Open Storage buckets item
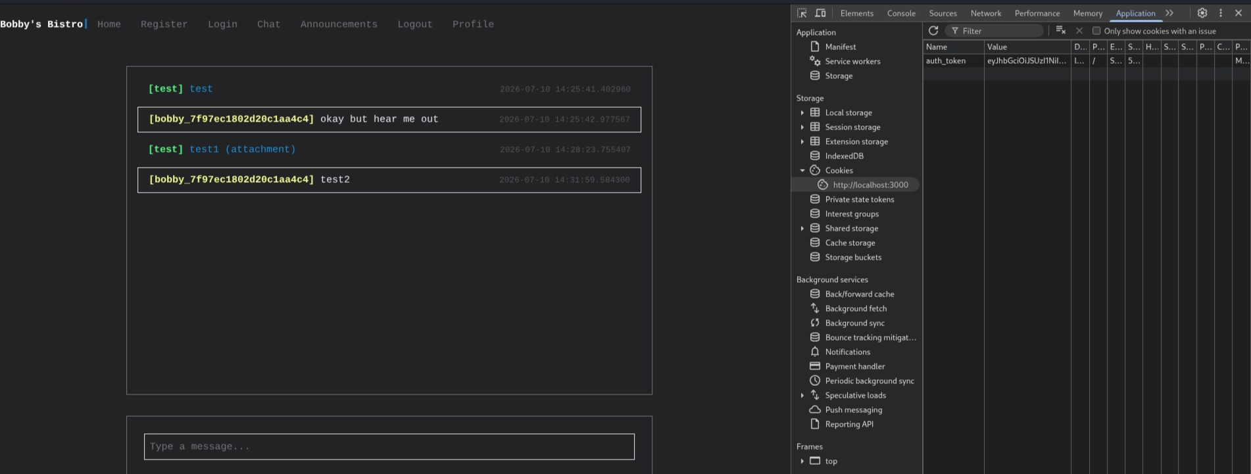This screenshot has height=474, width=1251. click(x=853, y=257)
